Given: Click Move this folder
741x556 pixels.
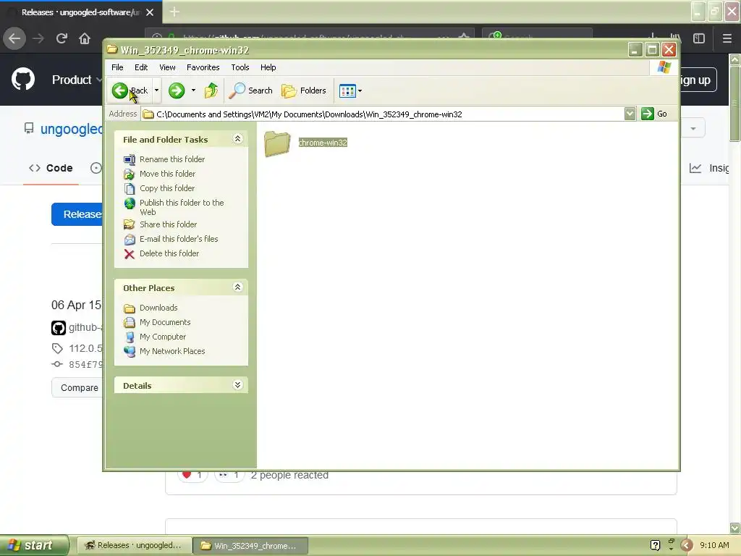Looking at the screenshot, I should (x=167, y=174).
